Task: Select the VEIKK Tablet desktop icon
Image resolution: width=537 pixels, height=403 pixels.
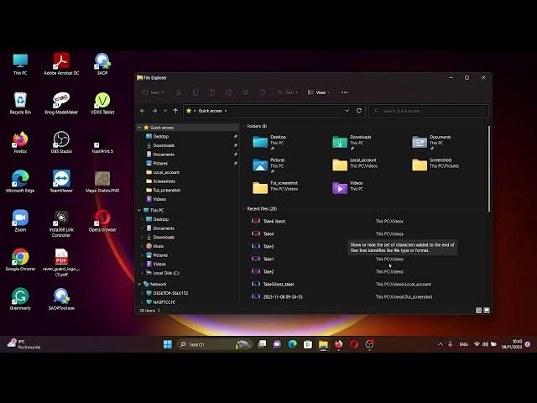Action: (x=102, y=103)
